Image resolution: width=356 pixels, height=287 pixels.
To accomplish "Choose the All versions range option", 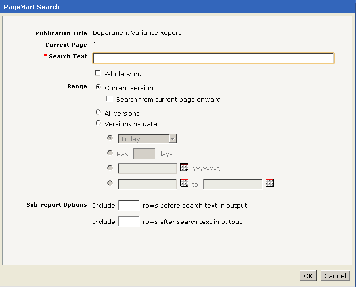I will pos(98,112).
